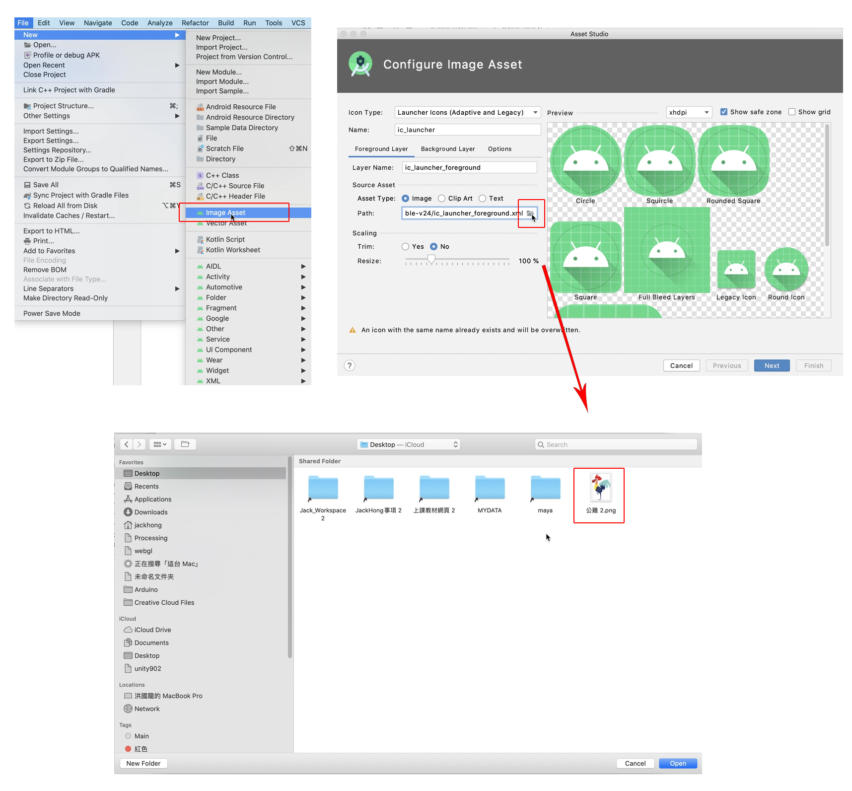
Task: Select Downloads in the sidebar
Action: 151,512
